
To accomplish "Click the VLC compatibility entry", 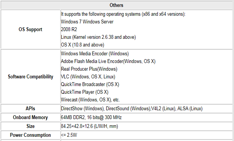I will (88, 77).
